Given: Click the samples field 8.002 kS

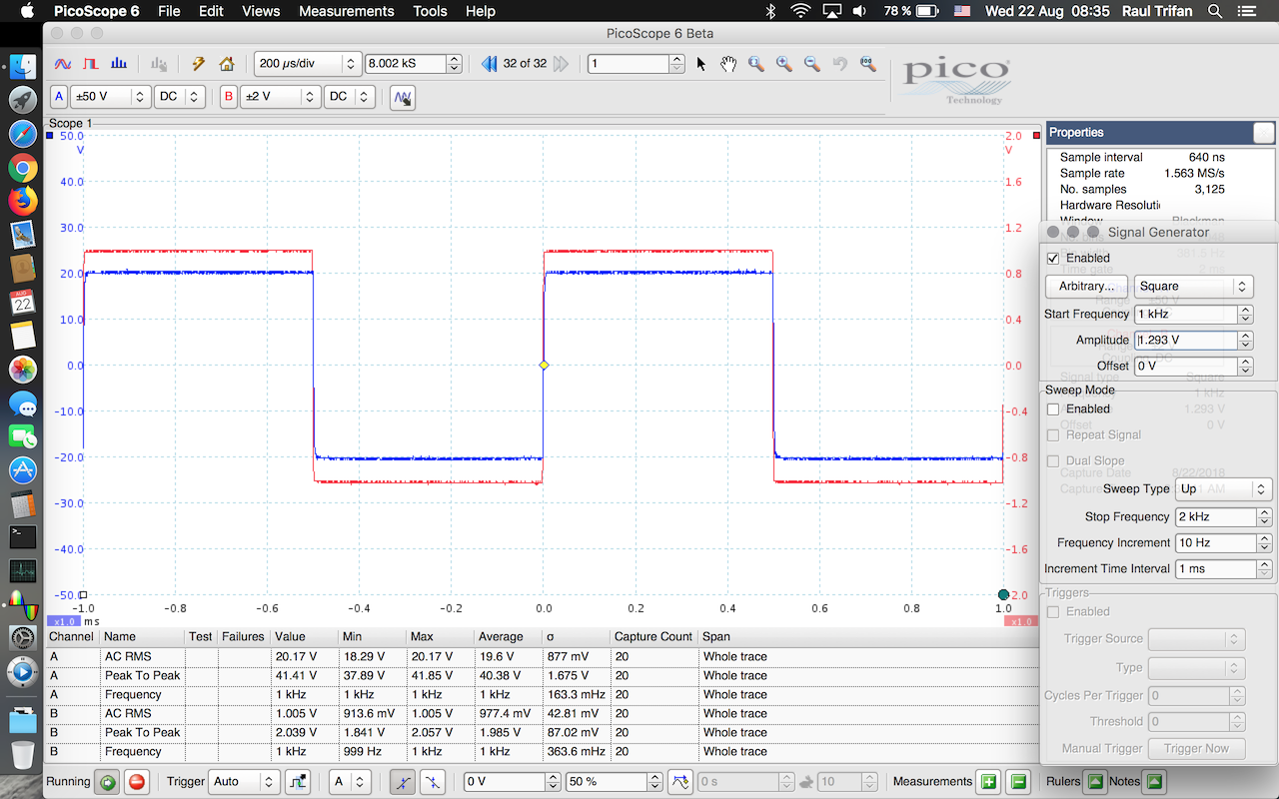Looking at the screenshot, I should [x=406, y=64].
